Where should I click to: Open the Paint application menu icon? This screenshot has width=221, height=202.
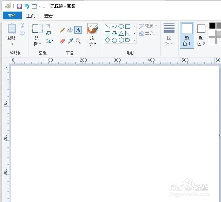click(x=8, y=6)
